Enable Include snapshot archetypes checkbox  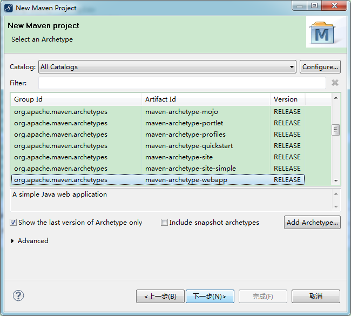pos(164,223)
